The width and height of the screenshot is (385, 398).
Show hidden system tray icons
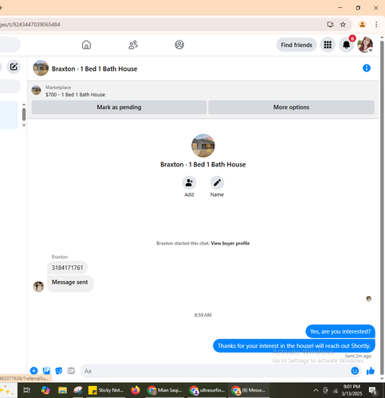tap(316, 390)
